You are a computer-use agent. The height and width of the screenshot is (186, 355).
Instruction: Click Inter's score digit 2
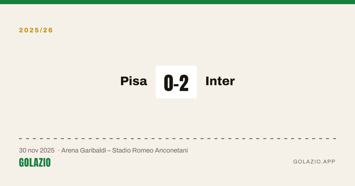pos(184,83)
